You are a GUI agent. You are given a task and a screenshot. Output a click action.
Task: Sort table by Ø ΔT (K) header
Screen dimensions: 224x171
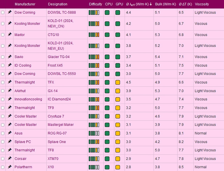tap(185, 4)
